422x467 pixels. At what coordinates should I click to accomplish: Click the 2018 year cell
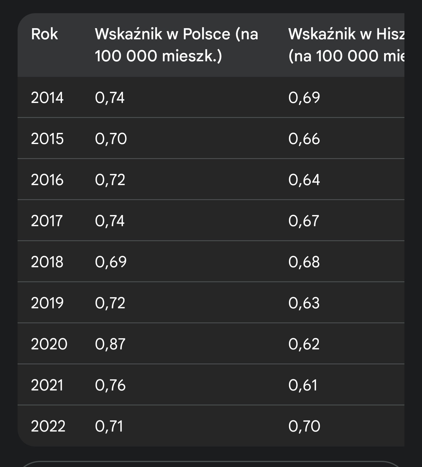47,262
